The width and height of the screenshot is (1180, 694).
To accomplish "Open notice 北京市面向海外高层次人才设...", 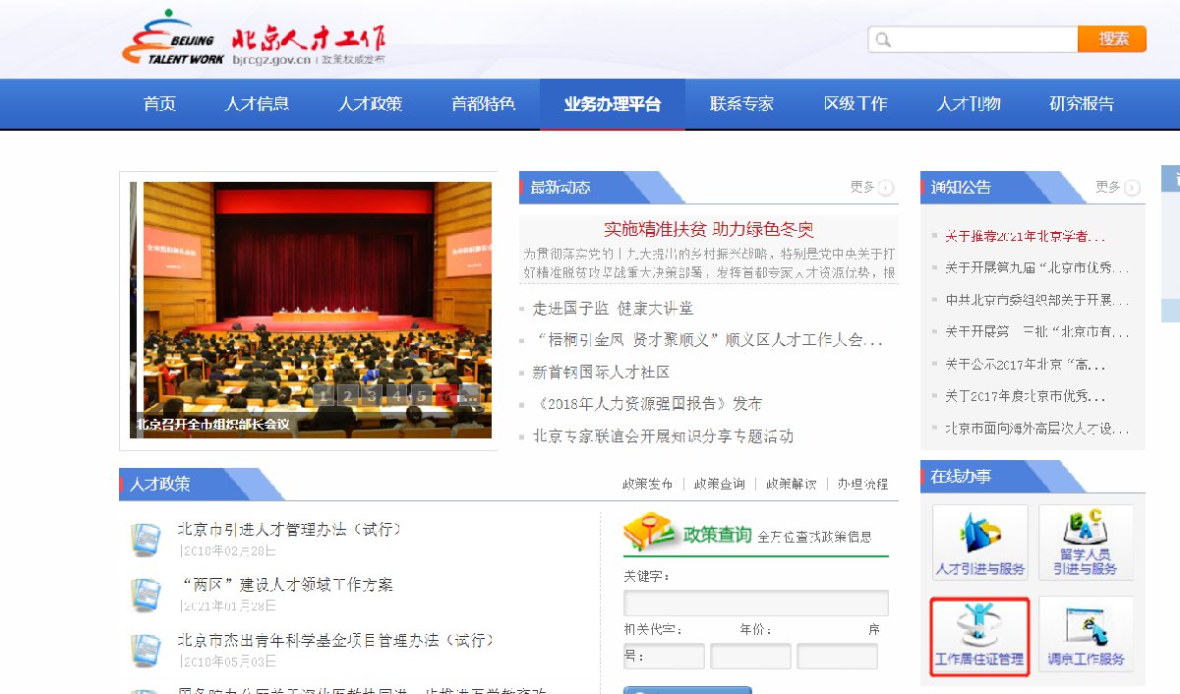I will (x=1037, y=428).
